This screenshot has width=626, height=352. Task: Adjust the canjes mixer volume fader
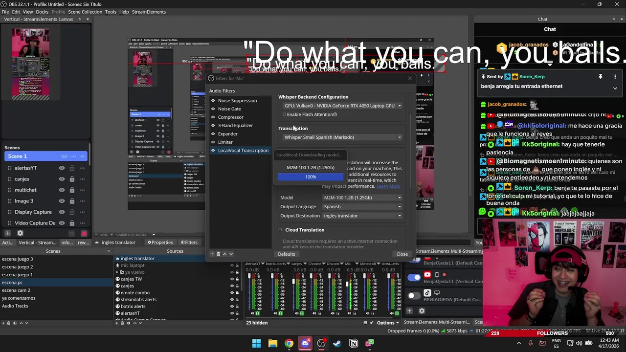[x=294, y=283]
